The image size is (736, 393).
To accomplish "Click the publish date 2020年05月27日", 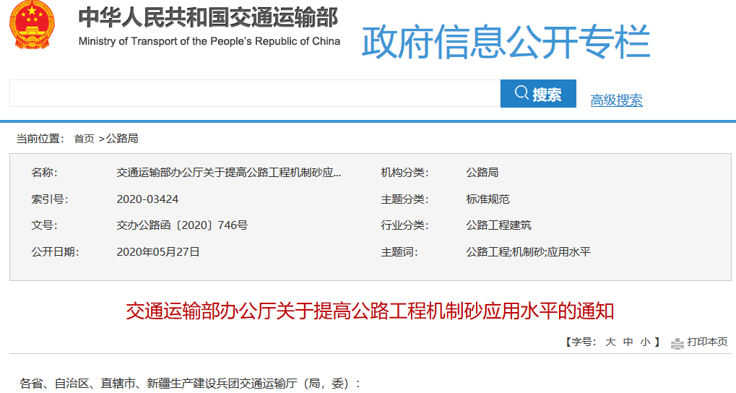I will click(157, 252).
